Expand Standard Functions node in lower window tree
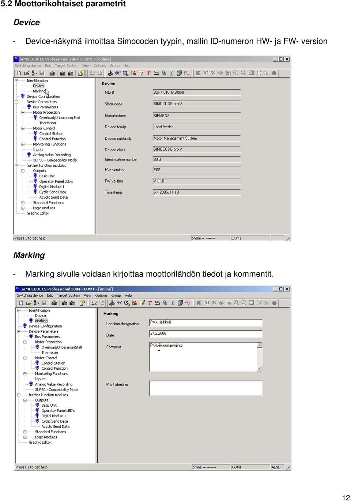The width and height of the screenshot is (351, 501). pos(25,432)
